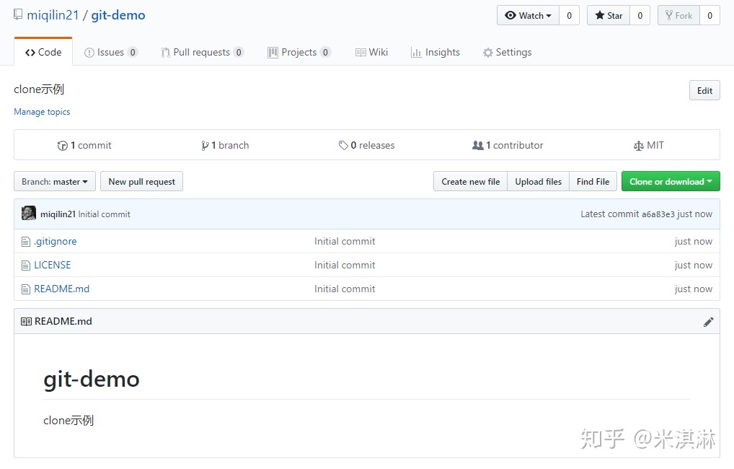
Task: Click Find File button
Action: [593, 181]
